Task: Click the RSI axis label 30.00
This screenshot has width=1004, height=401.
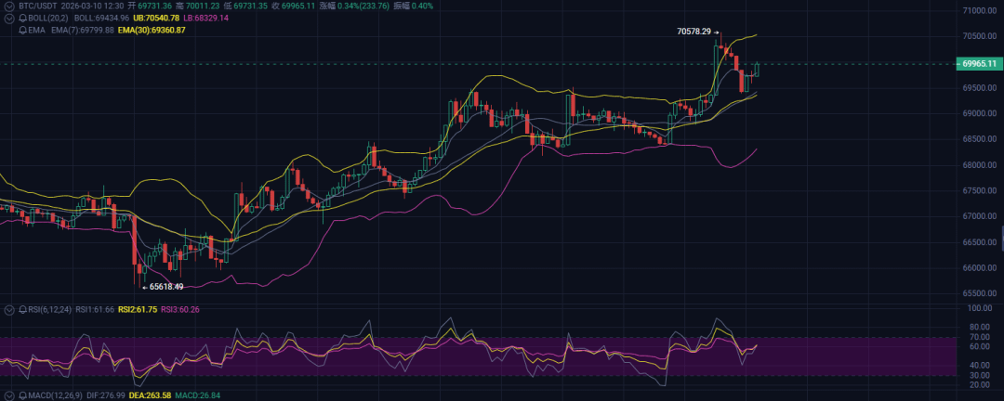Action: (x=980, y=375)
